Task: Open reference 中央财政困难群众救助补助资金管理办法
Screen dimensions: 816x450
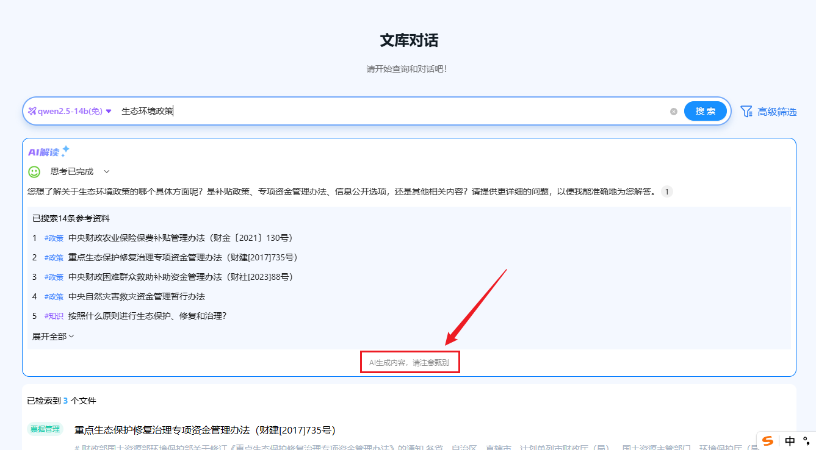Action: pos(181,277)
